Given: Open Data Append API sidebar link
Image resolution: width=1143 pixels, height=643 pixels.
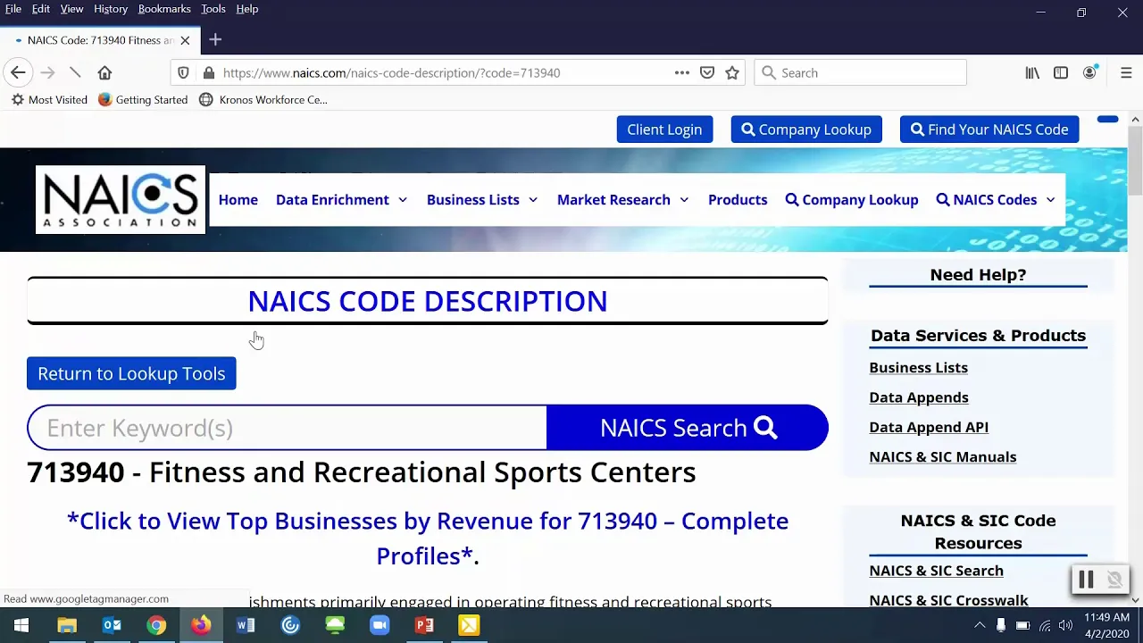Looking at the screenshot, I should click(x=929, y=427).
